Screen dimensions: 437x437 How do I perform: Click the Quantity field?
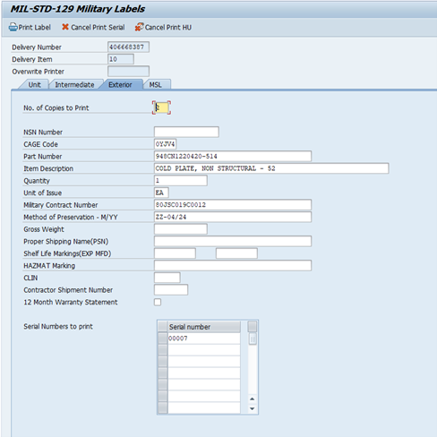tap(181, 181)
